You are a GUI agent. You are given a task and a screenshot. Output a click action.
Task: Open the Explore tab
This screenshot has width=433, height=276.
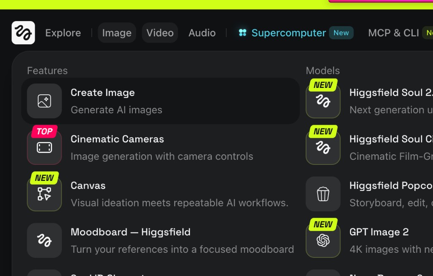pos(63,33)
